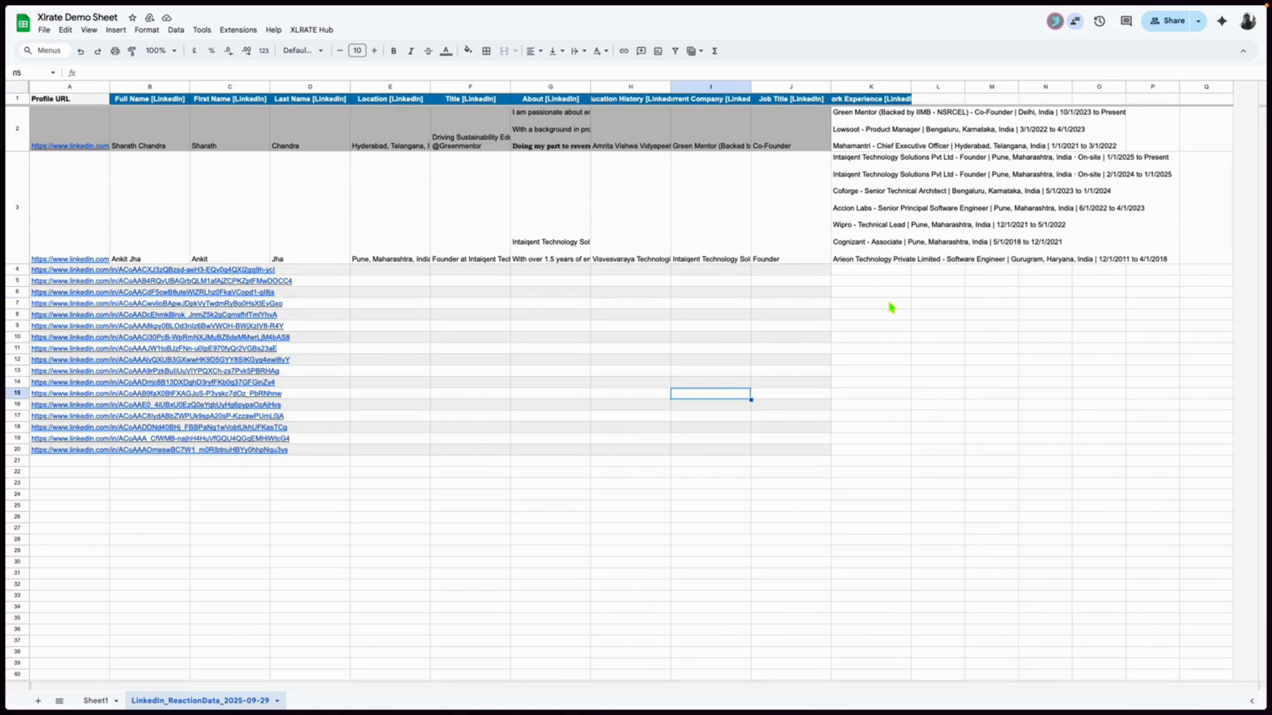The image size is (1272, 715).
Task: Insert a link
Action: tap(624, 51)
